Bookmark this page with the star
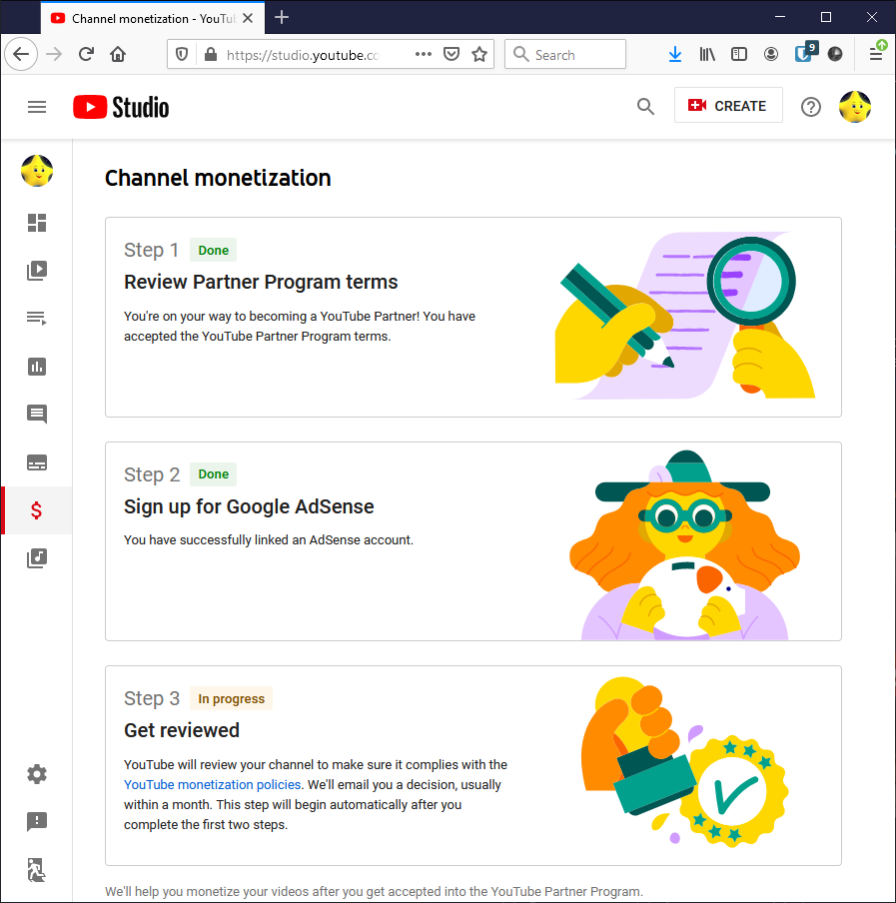 click(x=479, y=54)
